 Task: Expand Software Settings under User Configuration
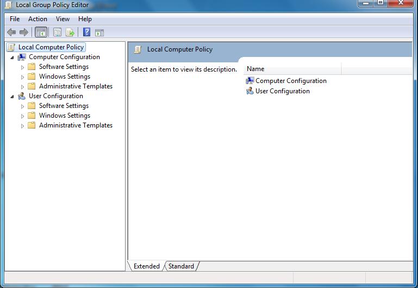pyautogui.click(x=22, y=106)
